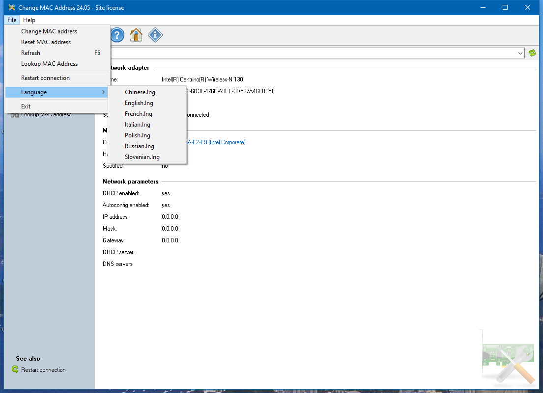
Task: Maximize the Change MAC Address window
Action: (505, 7)
